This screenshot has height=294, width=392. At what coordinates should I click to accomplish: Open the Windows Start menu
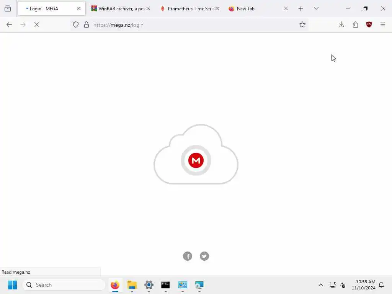click(x=12, y=285)
